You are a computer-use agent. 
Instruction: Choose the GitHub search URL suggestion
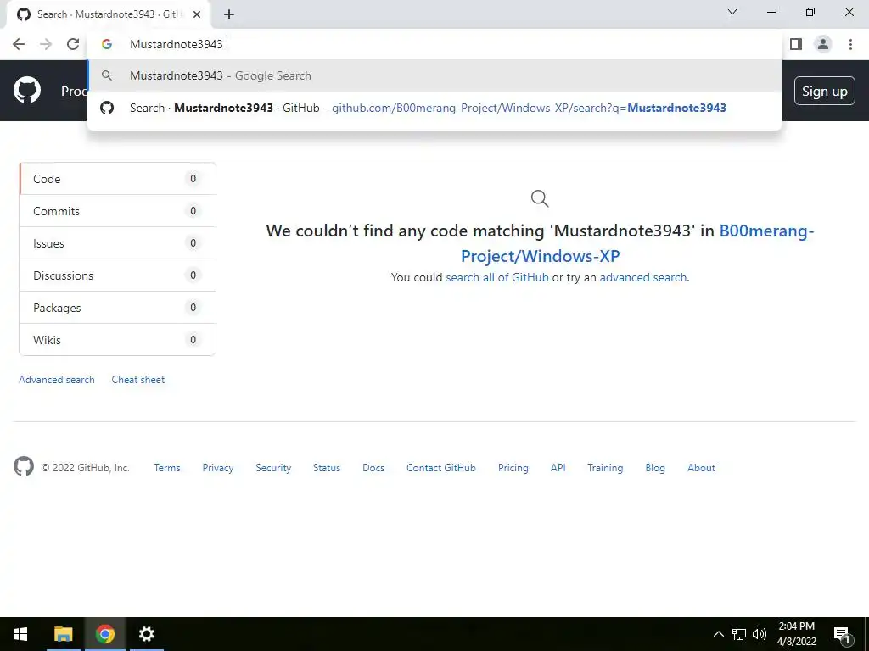point(434,108)
